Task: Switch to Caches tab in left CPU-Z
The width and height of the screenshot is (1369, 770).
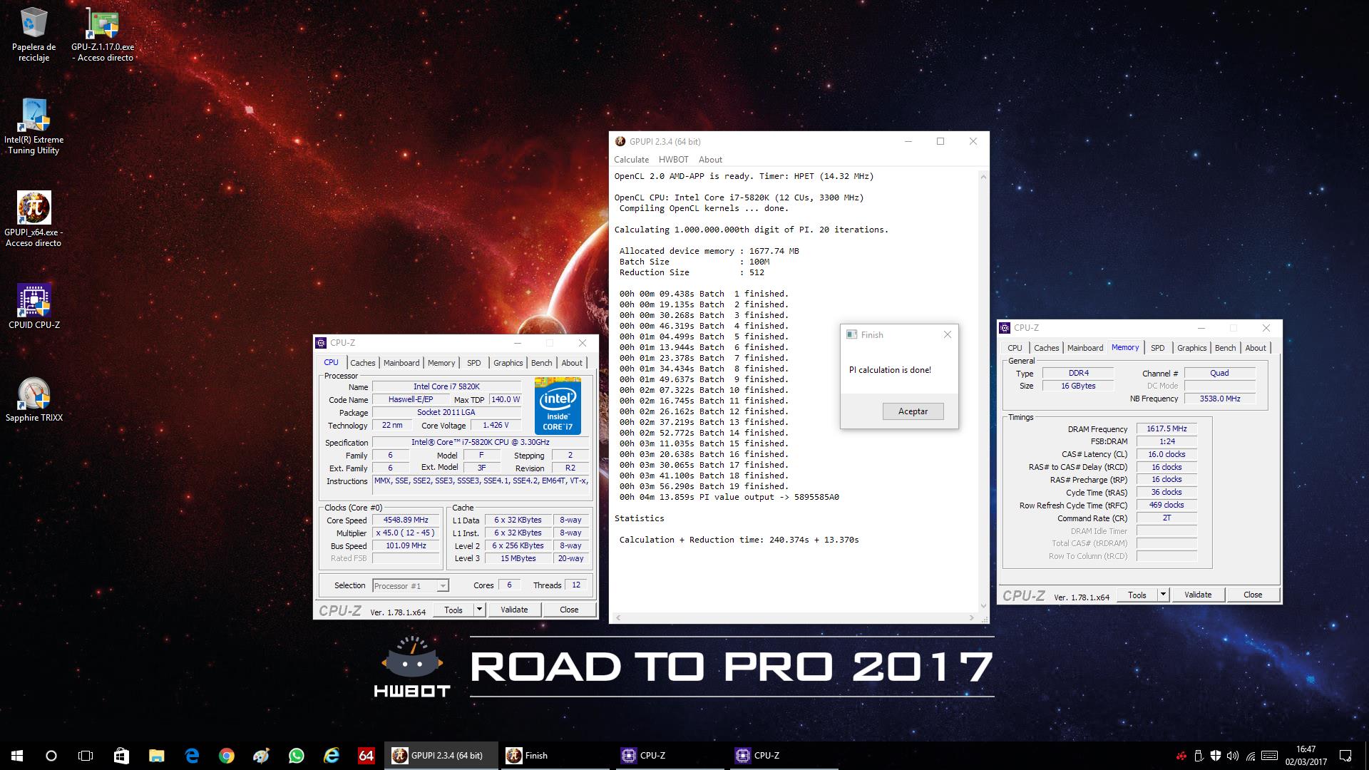Action: 363,363
